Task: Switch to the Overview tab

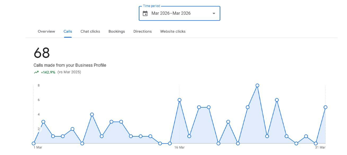Action: click(46, 31)
